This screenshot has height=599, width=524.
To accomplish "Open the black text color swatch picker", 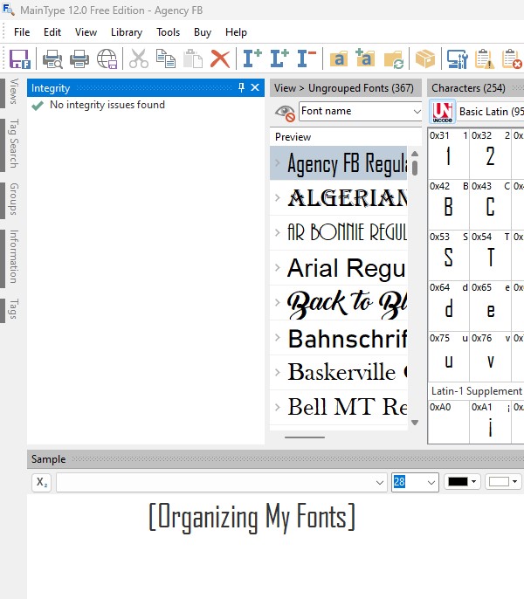I will click(463, 482).
